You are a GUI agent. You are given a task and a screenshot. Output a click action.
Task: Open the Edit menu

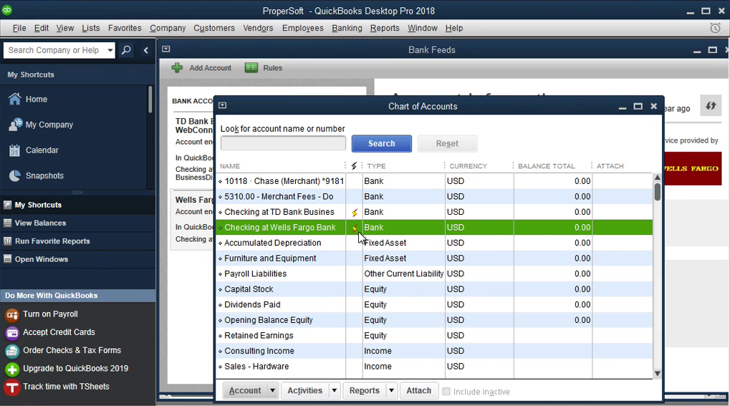(x=42, y=28)
